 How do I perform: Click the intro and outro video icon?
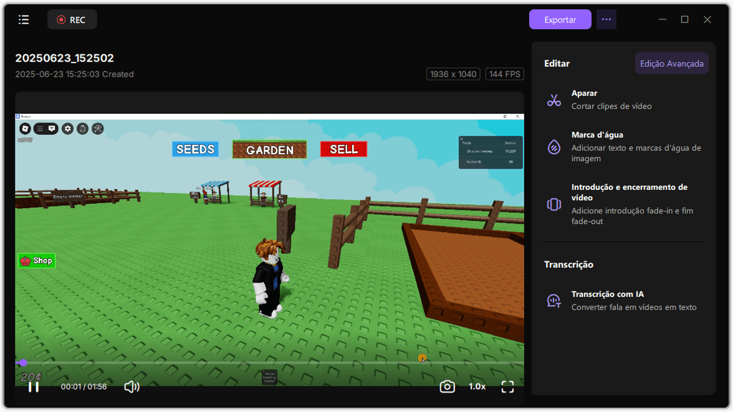[554, 204]
